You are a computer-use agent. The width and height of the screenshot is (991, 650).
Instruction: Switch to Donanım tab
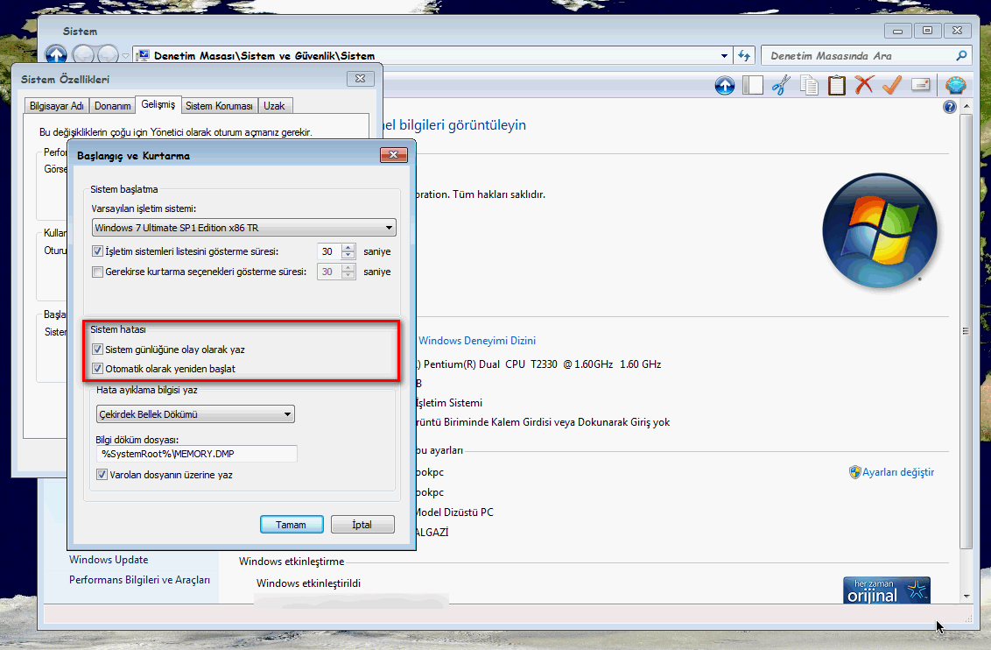tap(113, 106)
